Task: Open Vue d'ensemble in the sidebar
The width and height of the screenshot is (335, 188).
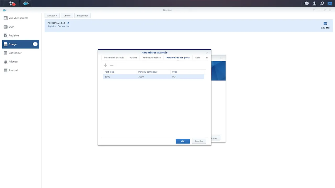Action: [x=20, y=18]
